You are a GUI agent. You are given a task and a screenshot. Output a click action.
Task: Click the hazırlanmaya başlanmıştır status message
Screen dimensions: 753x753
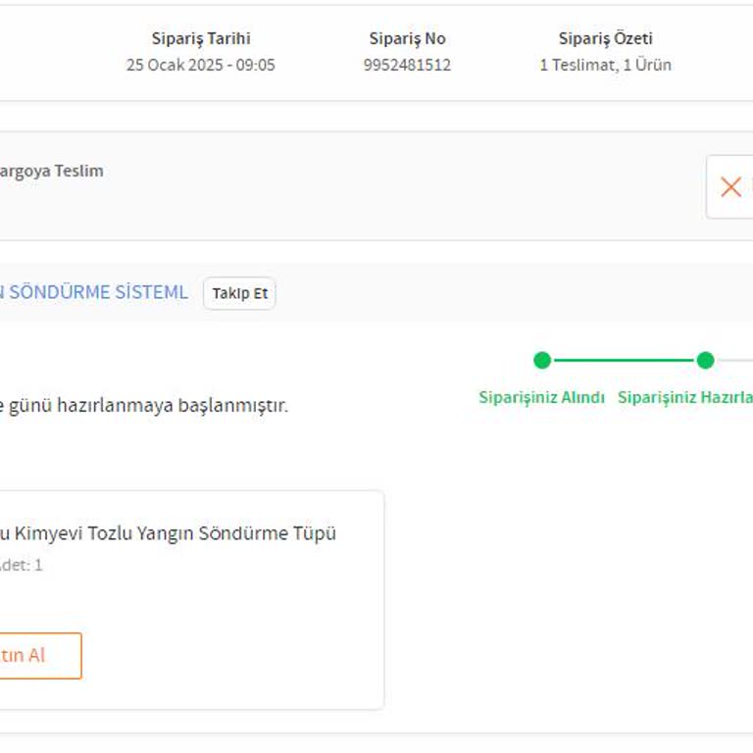pyautogui.click(x=143, y=405)
